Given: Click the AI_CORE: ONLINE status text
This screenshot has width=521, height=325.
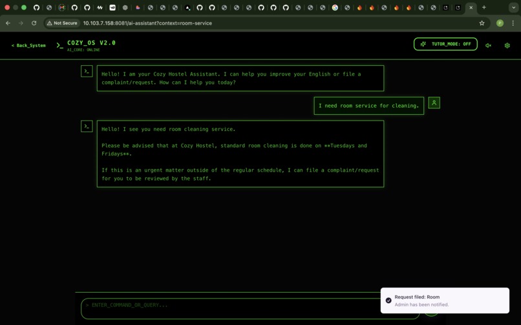Looking at the screenshot, I should pos(83,50).
